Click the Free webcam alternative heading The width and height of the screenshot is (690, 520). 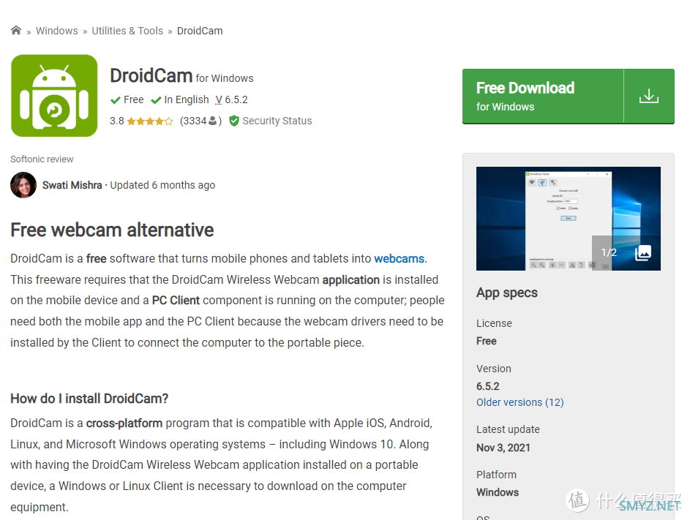112,230
